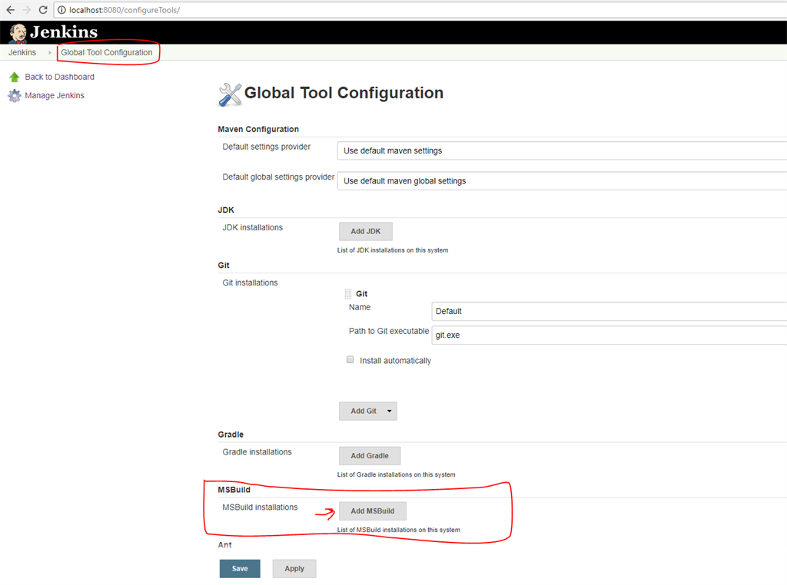Apply the configuration changes

[294, 569]
